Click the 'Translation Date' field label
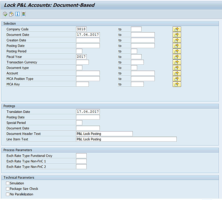Screen dimensions: 222x200 (x=18, y=112)
